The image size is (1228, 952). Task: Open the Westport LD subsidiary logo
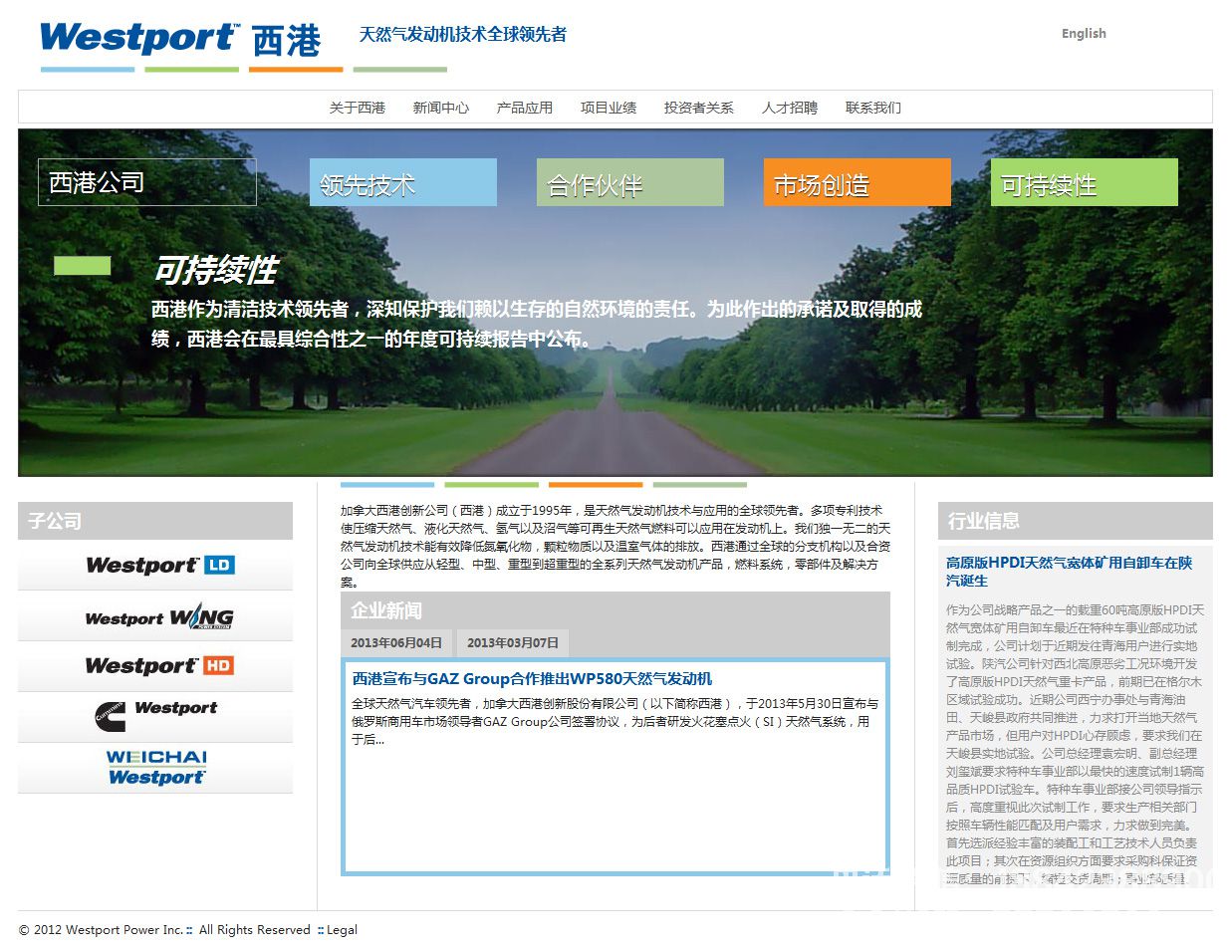pyautogui.click(x=159, y=566)
